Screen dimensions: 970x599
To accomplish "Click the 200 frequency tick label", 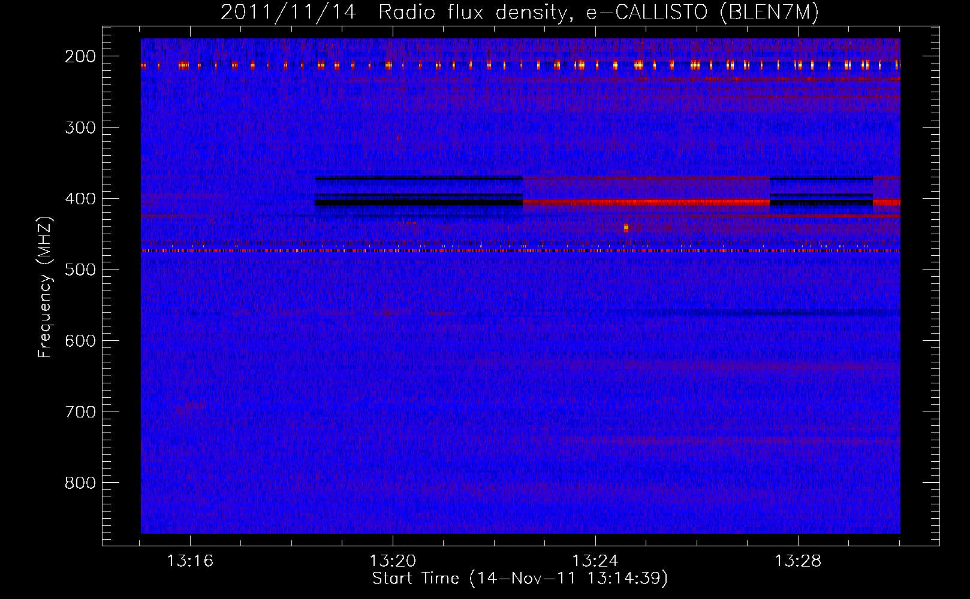I will pyautogui.click(x=80, y=56).
